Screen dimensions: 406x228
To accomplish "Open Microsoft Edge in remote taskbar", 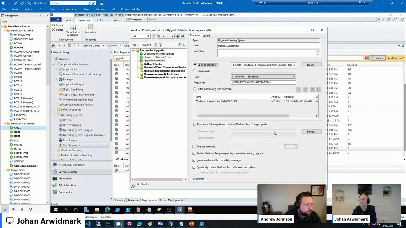I will click(x=107, y=210).
